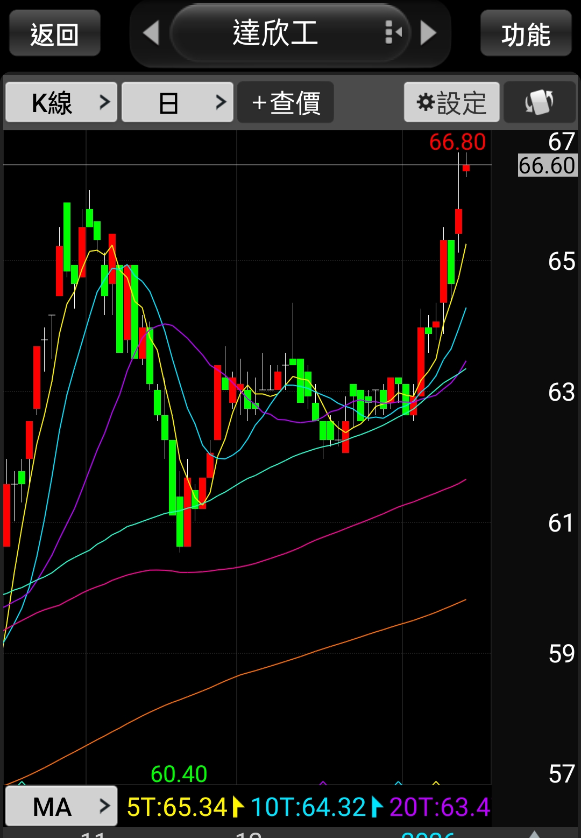Tap the 65 price axis label
The image size is (581, 838).
tap(562, 261)
